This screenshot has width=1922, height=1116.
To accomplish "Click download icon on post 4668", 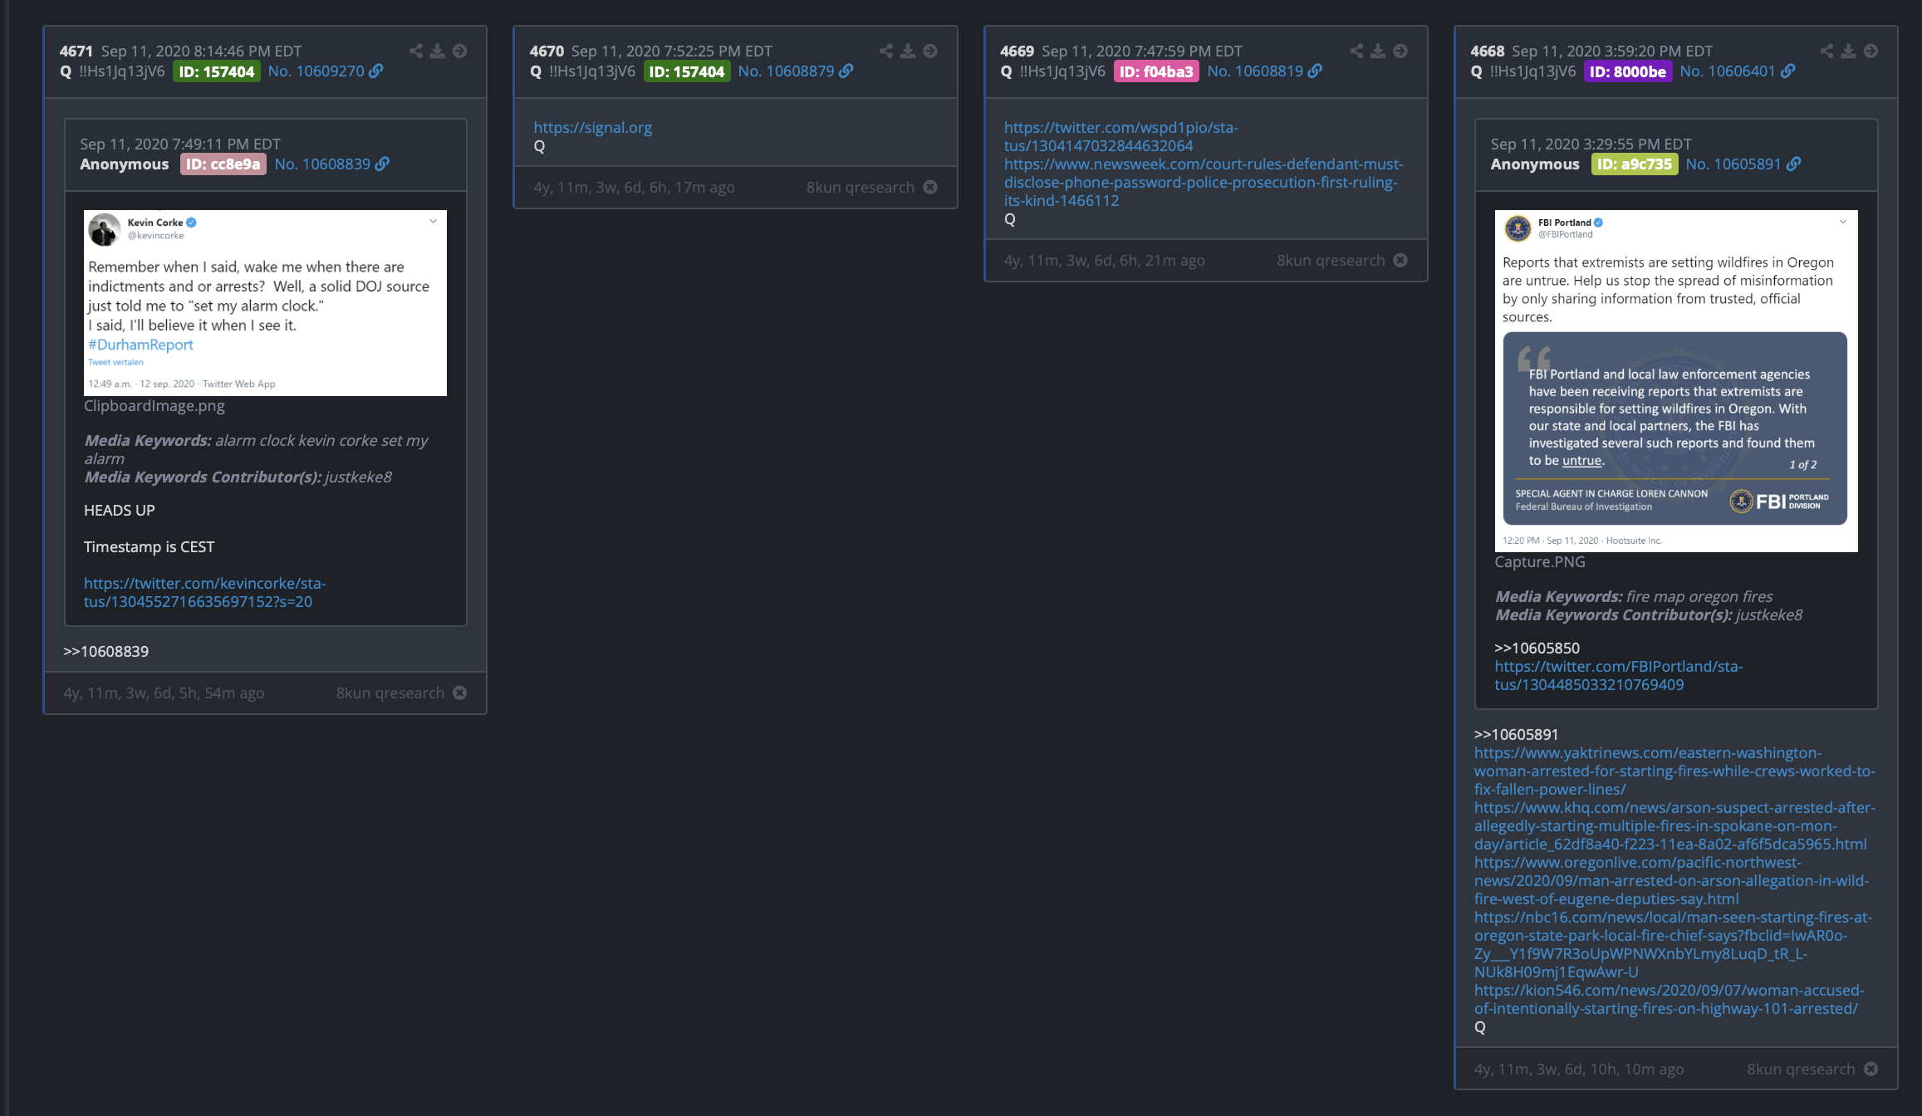I will [x=1848, y=51].
